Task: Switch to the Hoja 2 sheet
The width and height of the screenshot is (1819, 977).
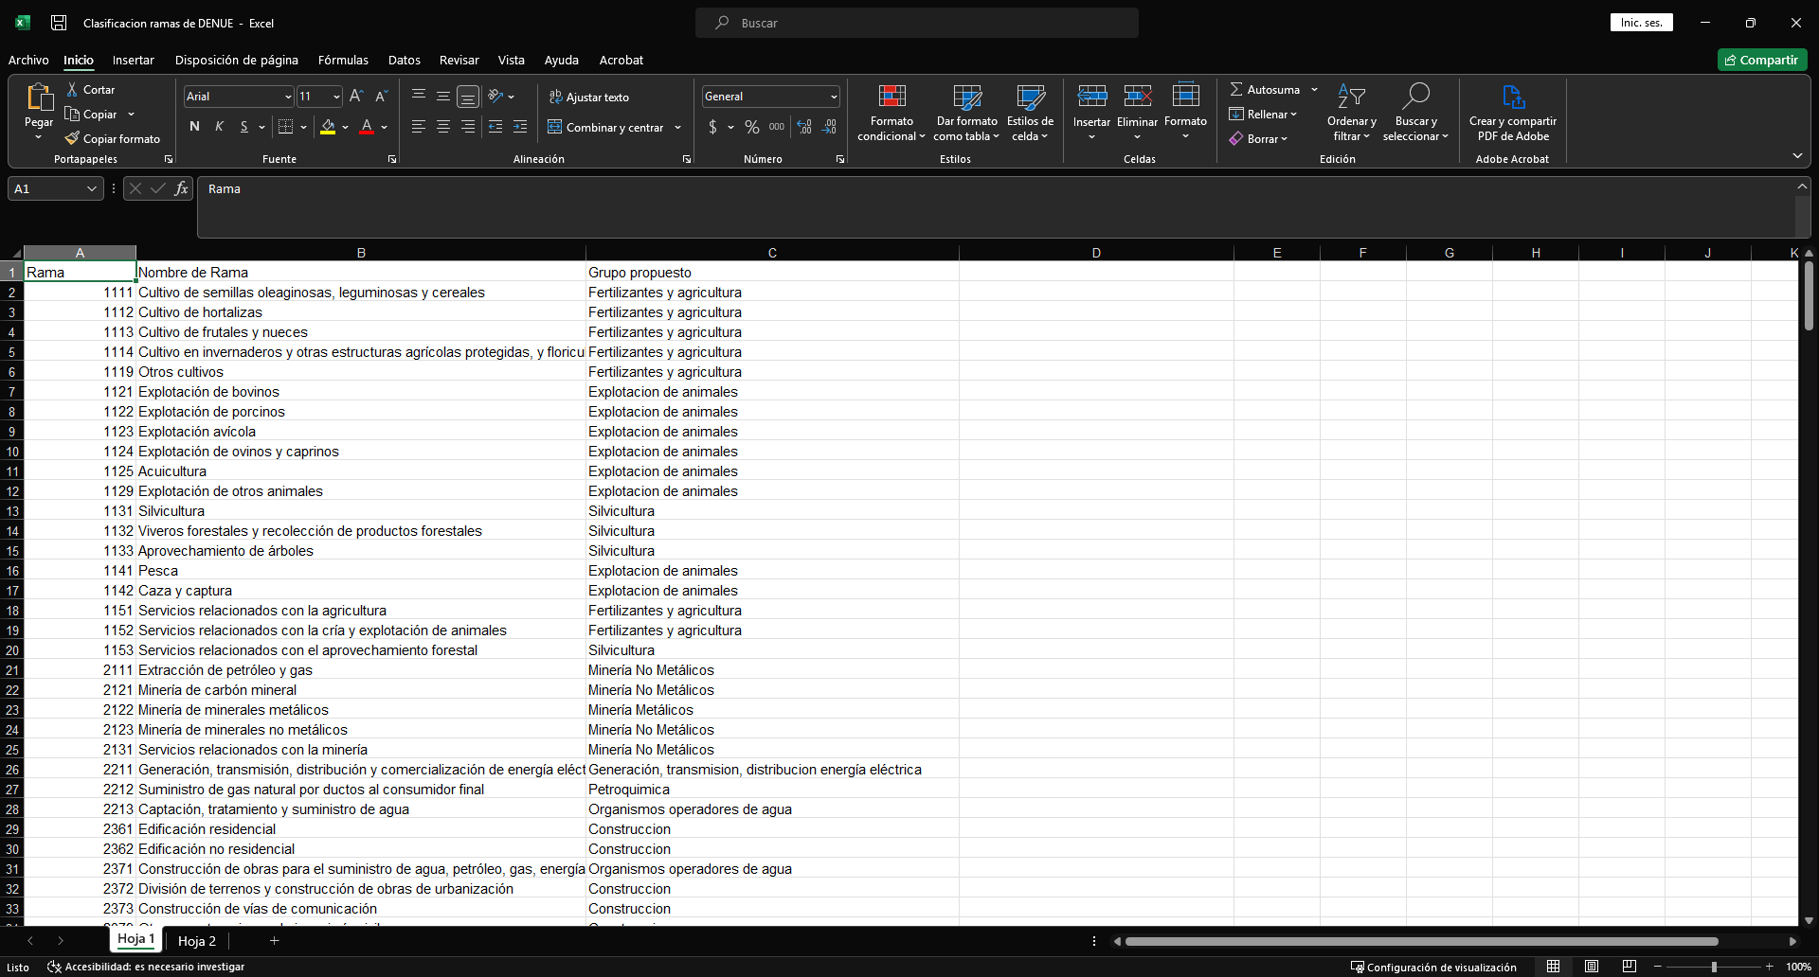Action: 197,940
